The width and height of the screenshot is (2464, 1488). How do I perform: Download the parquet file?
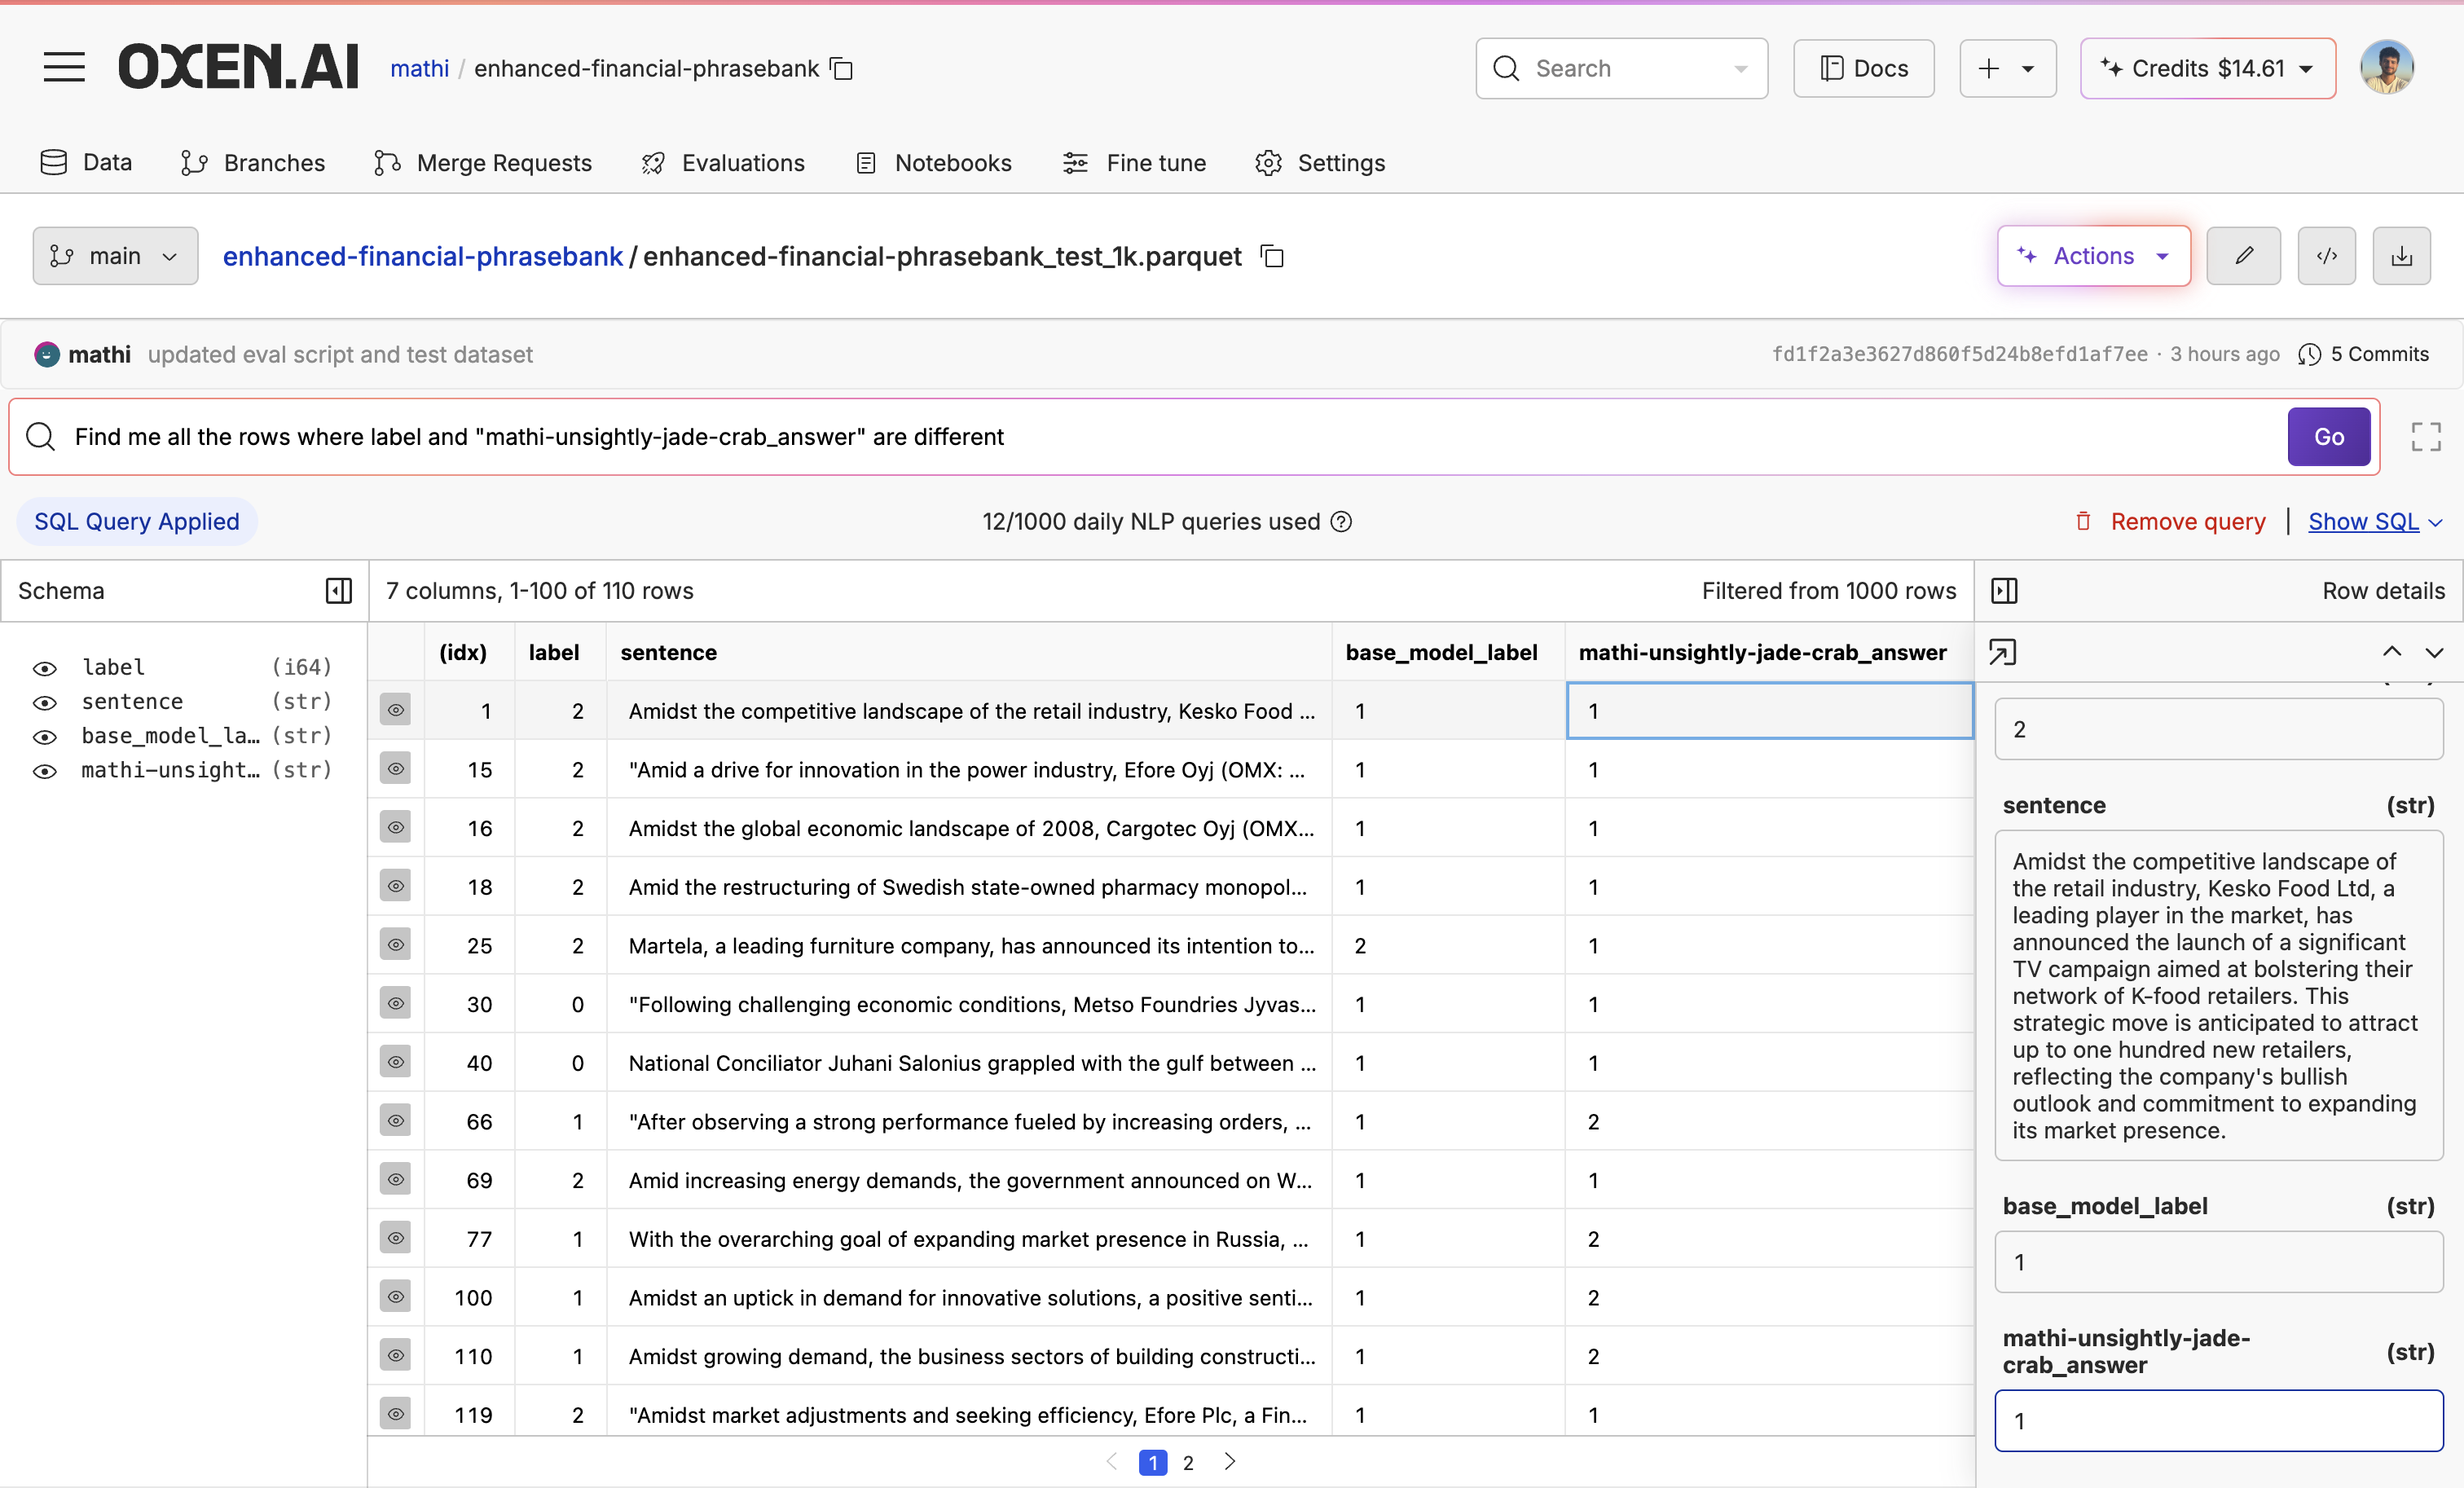tap(2401, 256)
